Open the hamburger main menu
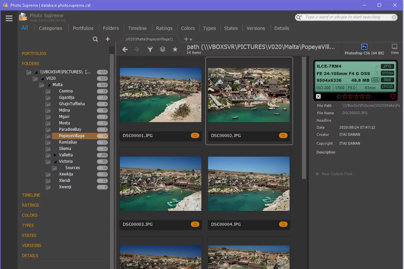This screenshot has width=404, height=269. [x=9, y=18]
